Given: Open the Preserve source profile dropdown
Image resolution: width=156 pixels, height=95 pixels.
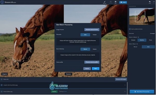Looking at the screenshot, I should (x=92, y=62).
